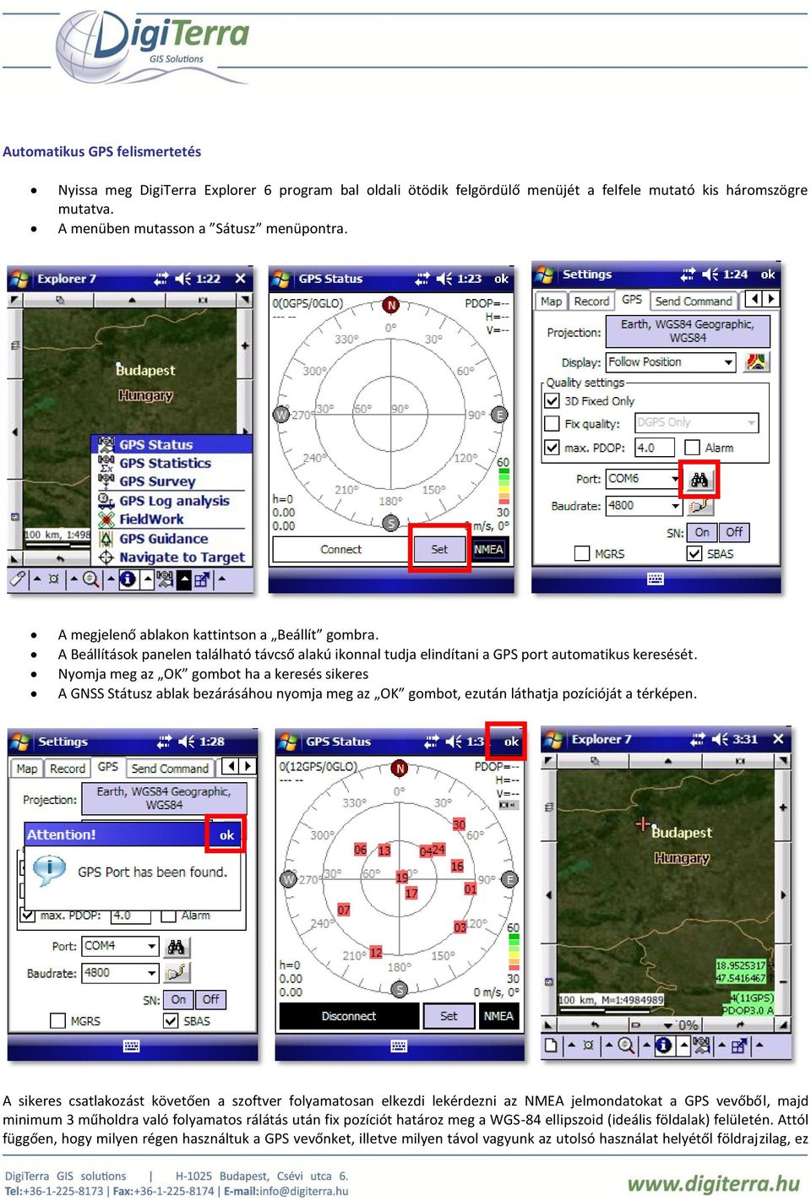Image resolution: width=811 pixels, height=1201 pixels.
Task: Enable Alarm checkbox in first Settings window
Action: point(692,448)
